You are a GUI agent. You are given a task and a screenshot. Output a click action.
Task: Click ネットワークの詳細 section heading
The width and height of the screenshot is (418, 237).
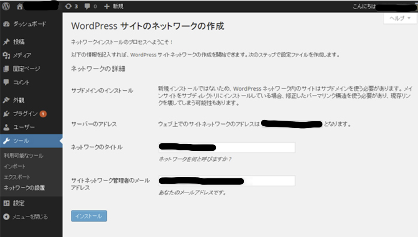[x=98, y=69]
